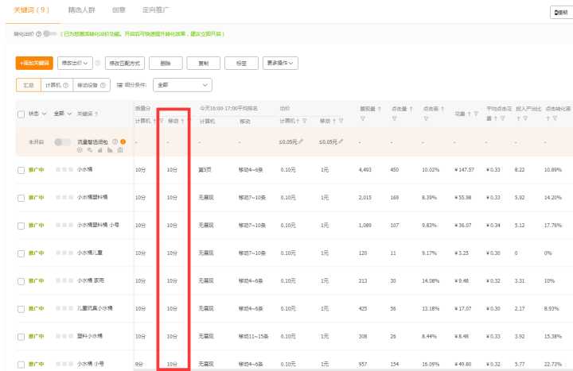The height and width of the screenshot is (371, 573).
Task: Tick the checkbox for keyword 小水桶塑料桶
Action: point(21,197)
